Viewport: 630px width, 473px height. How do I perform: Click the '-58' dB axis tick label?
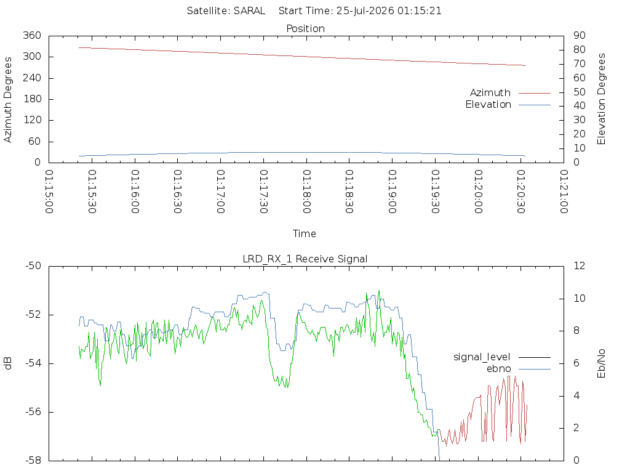pos(33,461)
